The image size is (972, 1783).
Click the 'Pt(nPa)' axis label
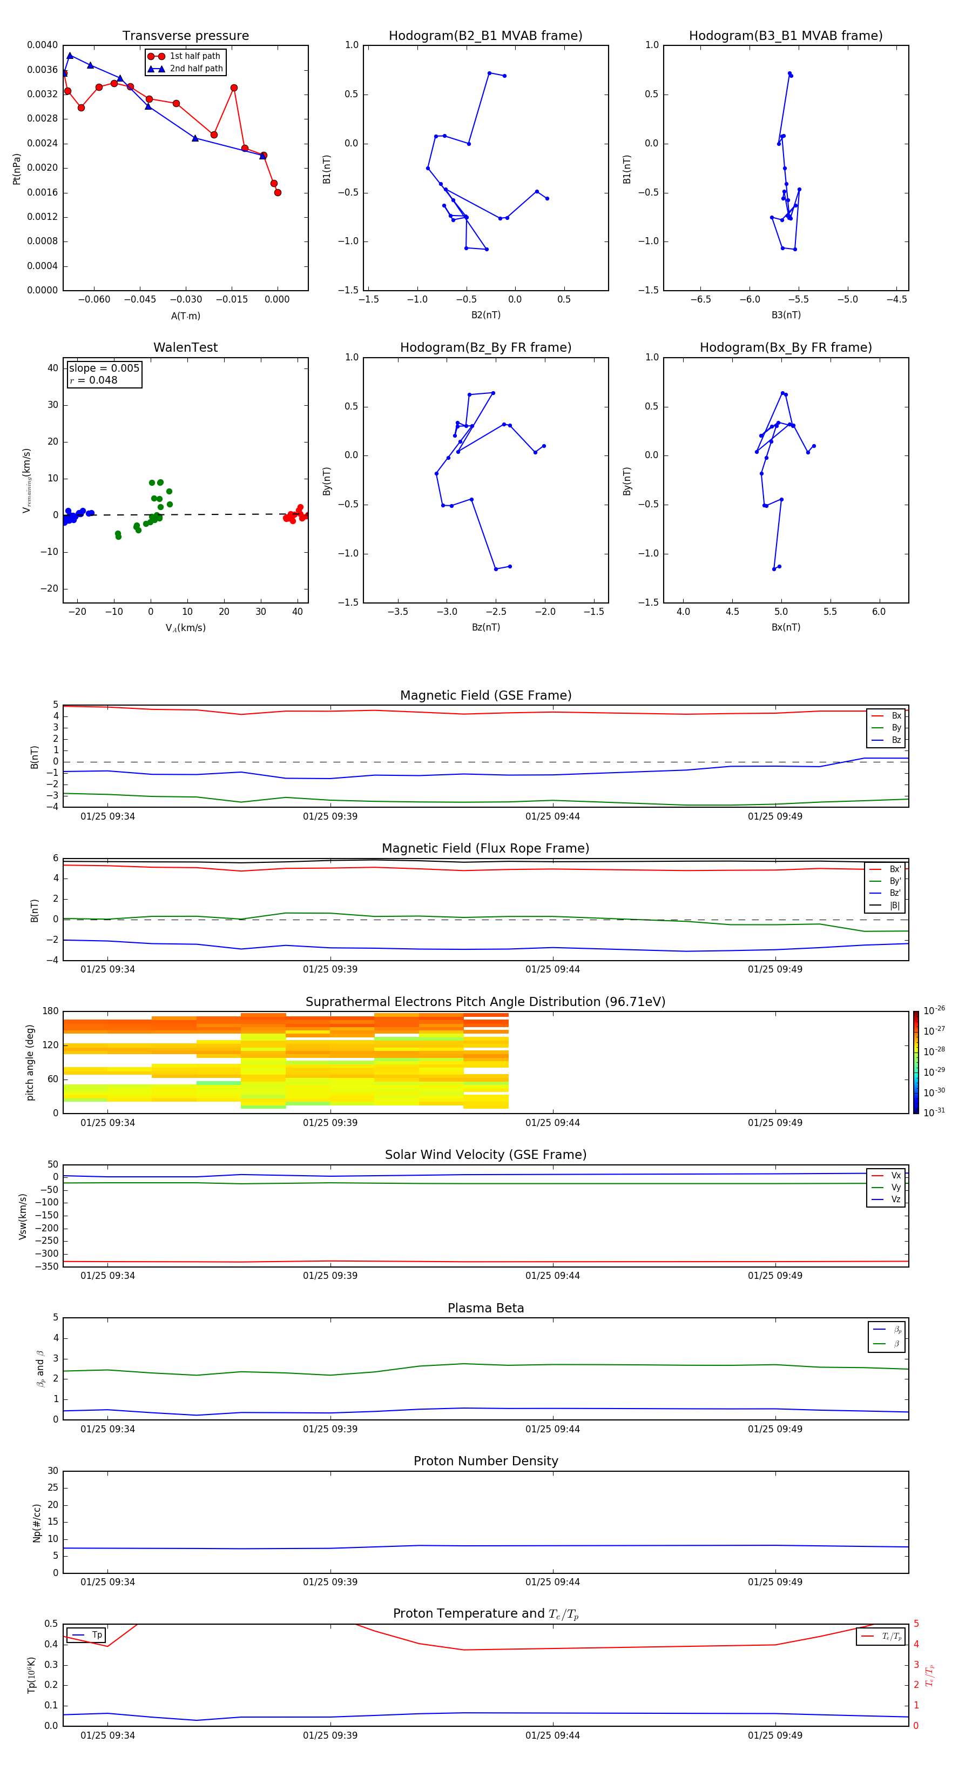(x=17, y=168)
